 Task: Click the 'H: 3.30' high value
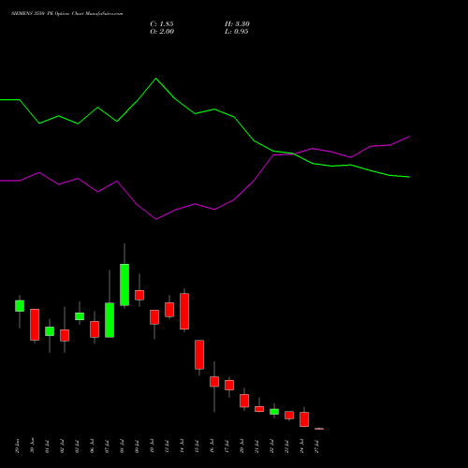[x=237, y=24]
